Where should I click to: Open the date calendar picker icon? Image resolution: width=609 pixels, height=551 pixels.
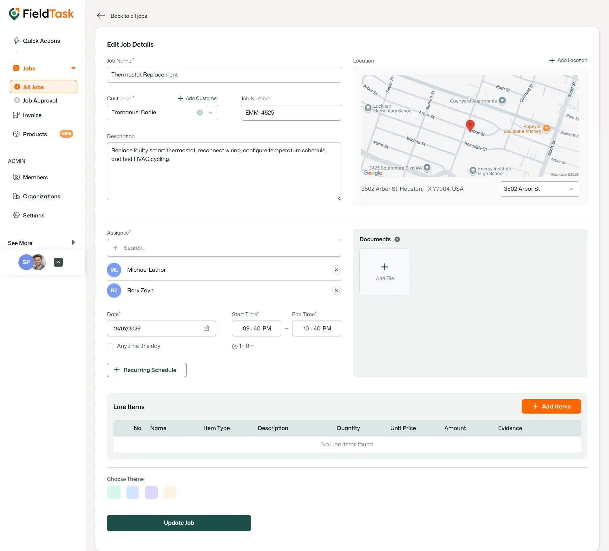click(x=206, y=329)
